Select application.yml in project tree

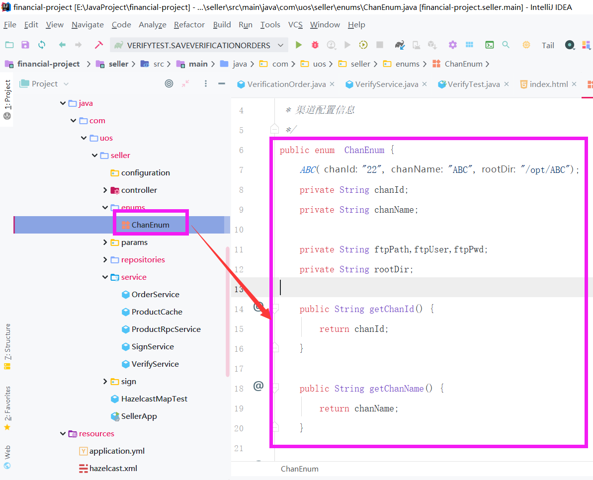[117, 451]
